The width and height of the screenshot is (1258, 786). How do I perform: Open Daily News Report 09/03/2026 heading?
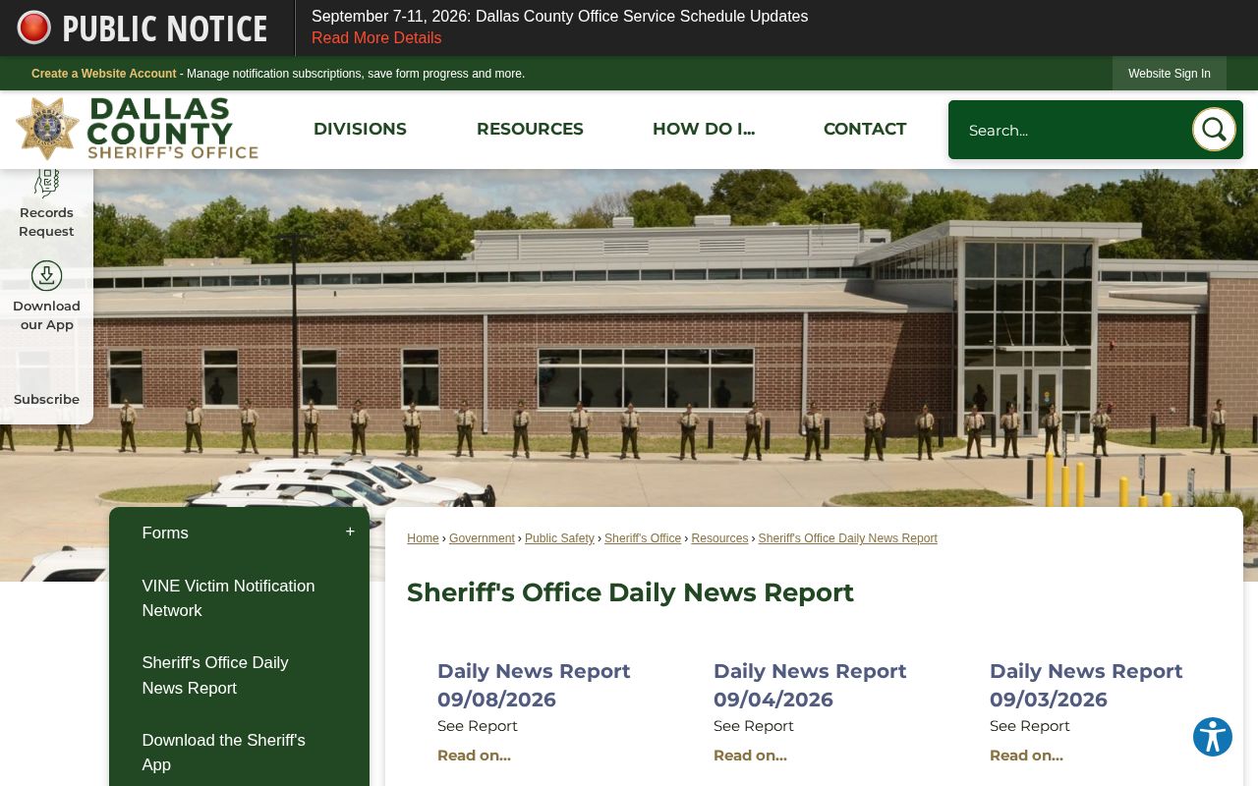pyautogui.click(x=1086, y=685)
